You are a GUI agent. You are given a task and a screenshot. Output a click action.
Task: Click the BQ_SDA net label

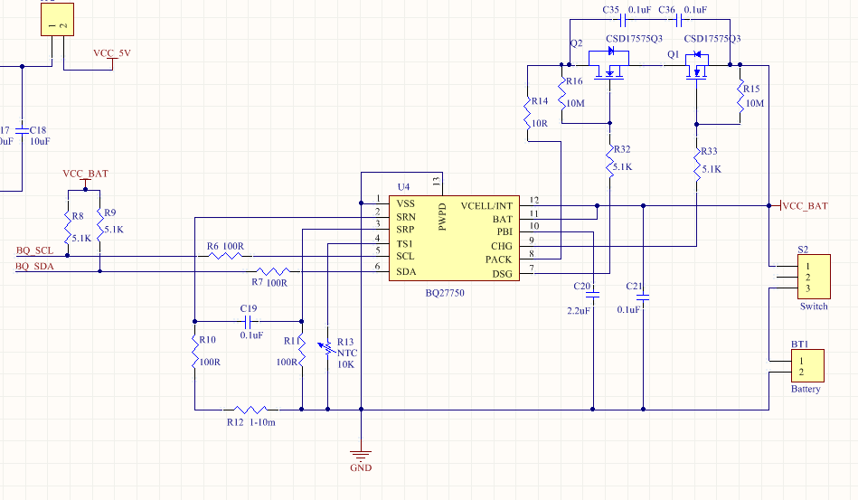click(34, 267)
